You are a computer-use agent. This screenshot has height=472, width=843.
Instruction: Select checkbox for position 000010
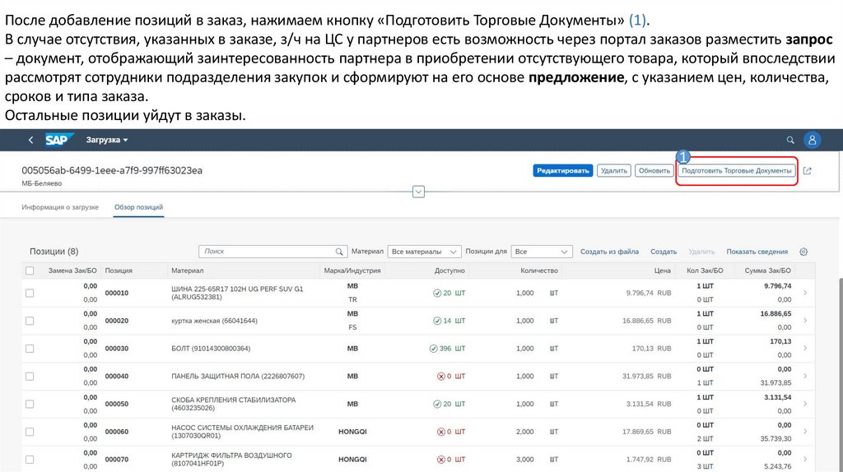[30, 294]
